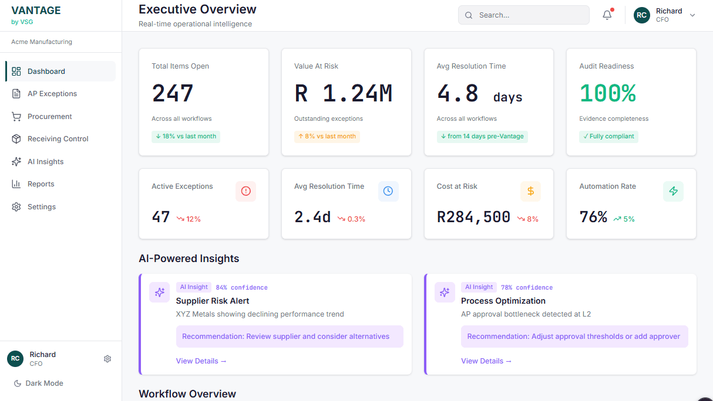
Task: View Details on the Process Optimization insight
Action: 486,361
